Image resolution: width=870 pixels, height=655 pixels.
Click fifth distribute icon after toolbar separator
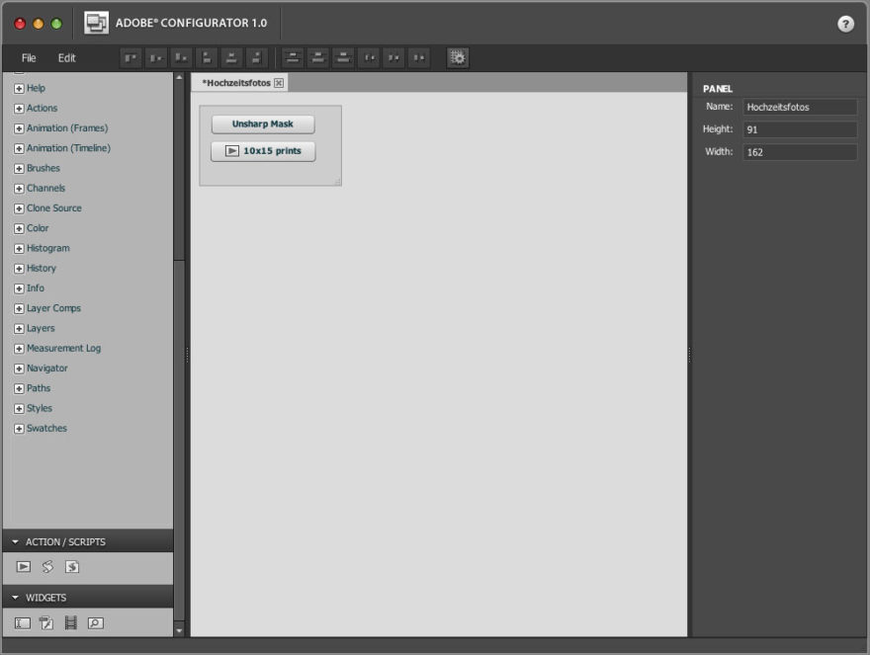point(393,57)
